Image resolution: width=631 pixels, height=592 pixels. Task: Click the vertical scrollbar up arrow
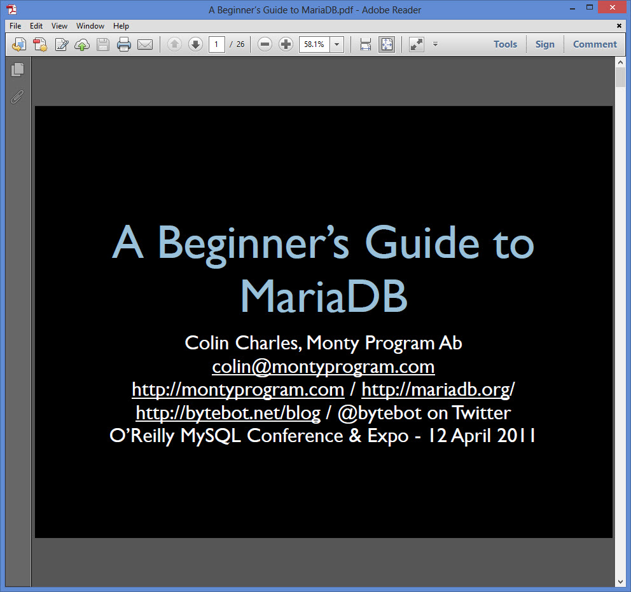[620, 62]
